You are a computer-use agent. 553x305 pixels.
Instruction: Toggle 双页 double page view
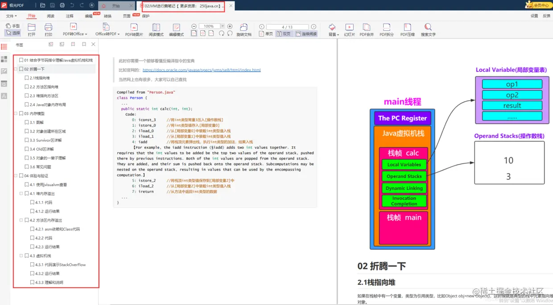tap(284, 34)
